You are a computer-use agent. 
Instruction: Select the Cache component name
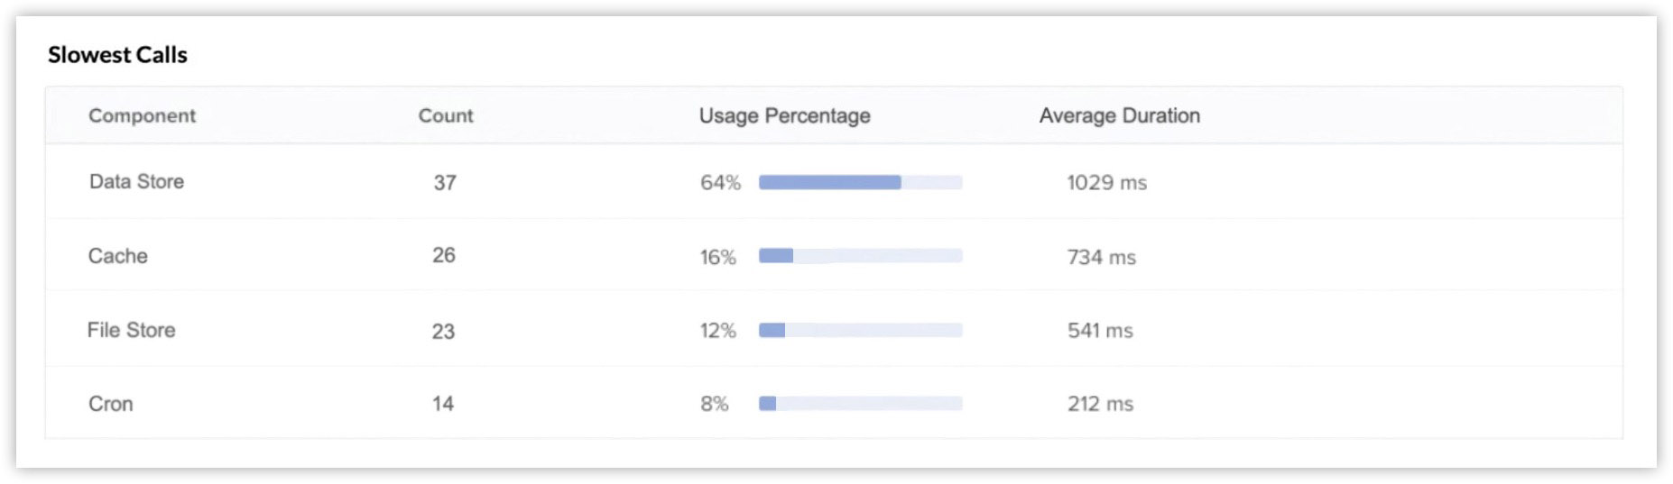coord(117,256)
